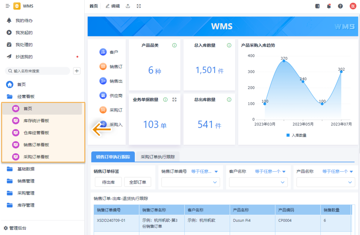
Task: Open the 销售出 paper-plane quick link icon
Action: click(x=102, y=81)
